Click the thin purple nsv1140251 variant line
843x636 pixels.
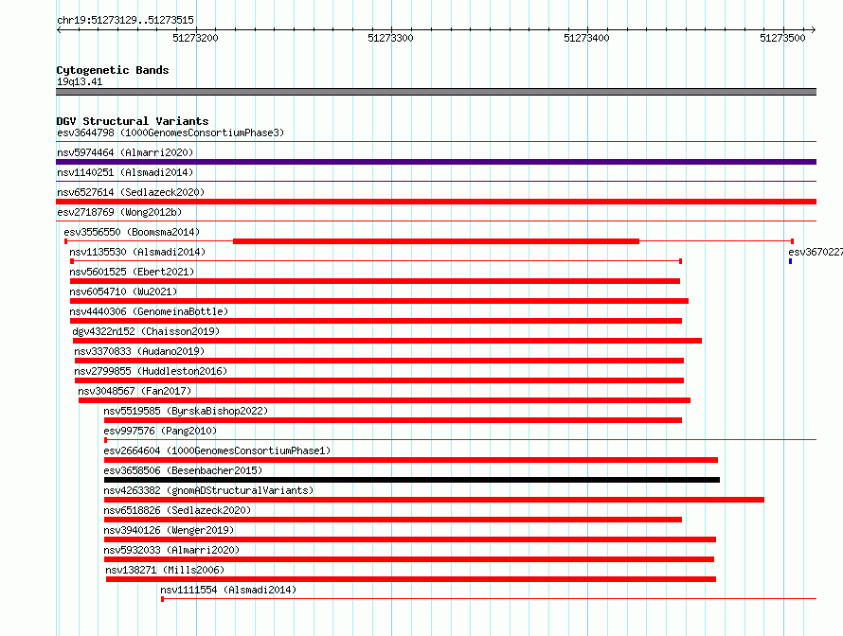pyautogui.click(x=436, y=182)
